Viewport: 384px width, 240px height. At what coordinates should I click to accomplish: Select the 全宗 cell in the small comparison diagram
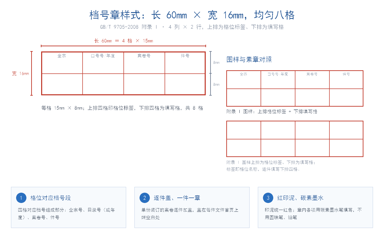244,80
